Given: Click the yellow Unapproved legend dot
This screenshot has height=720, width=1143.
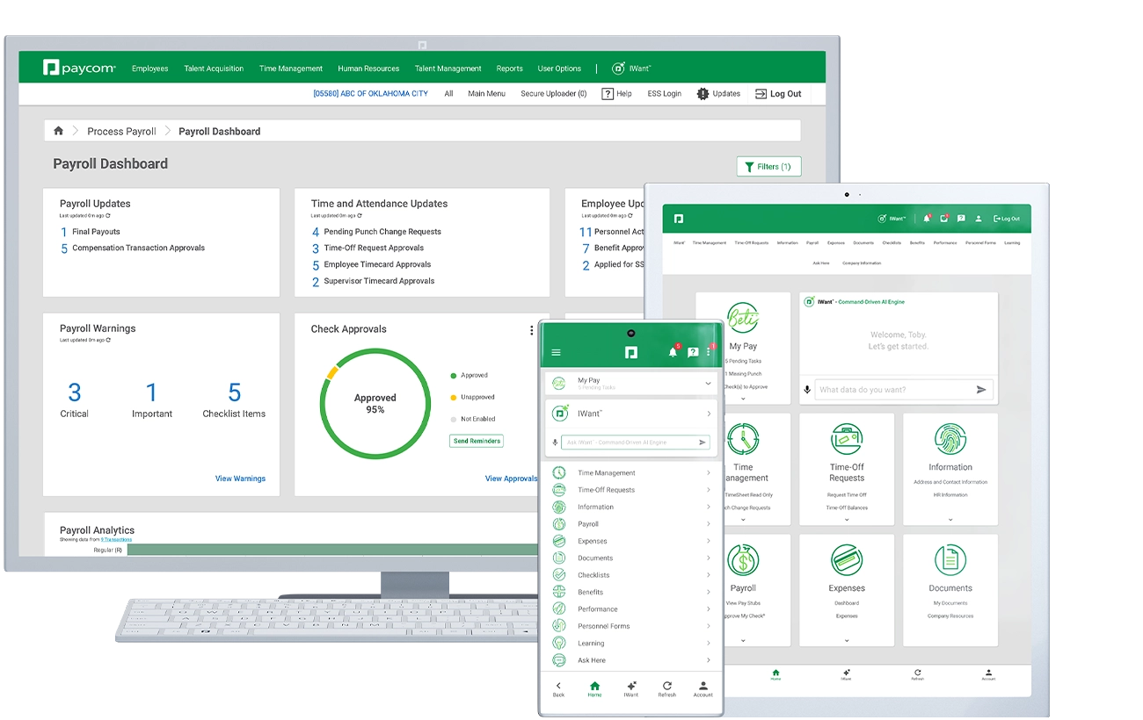Looking at the screenshot, I should [453, 398].
